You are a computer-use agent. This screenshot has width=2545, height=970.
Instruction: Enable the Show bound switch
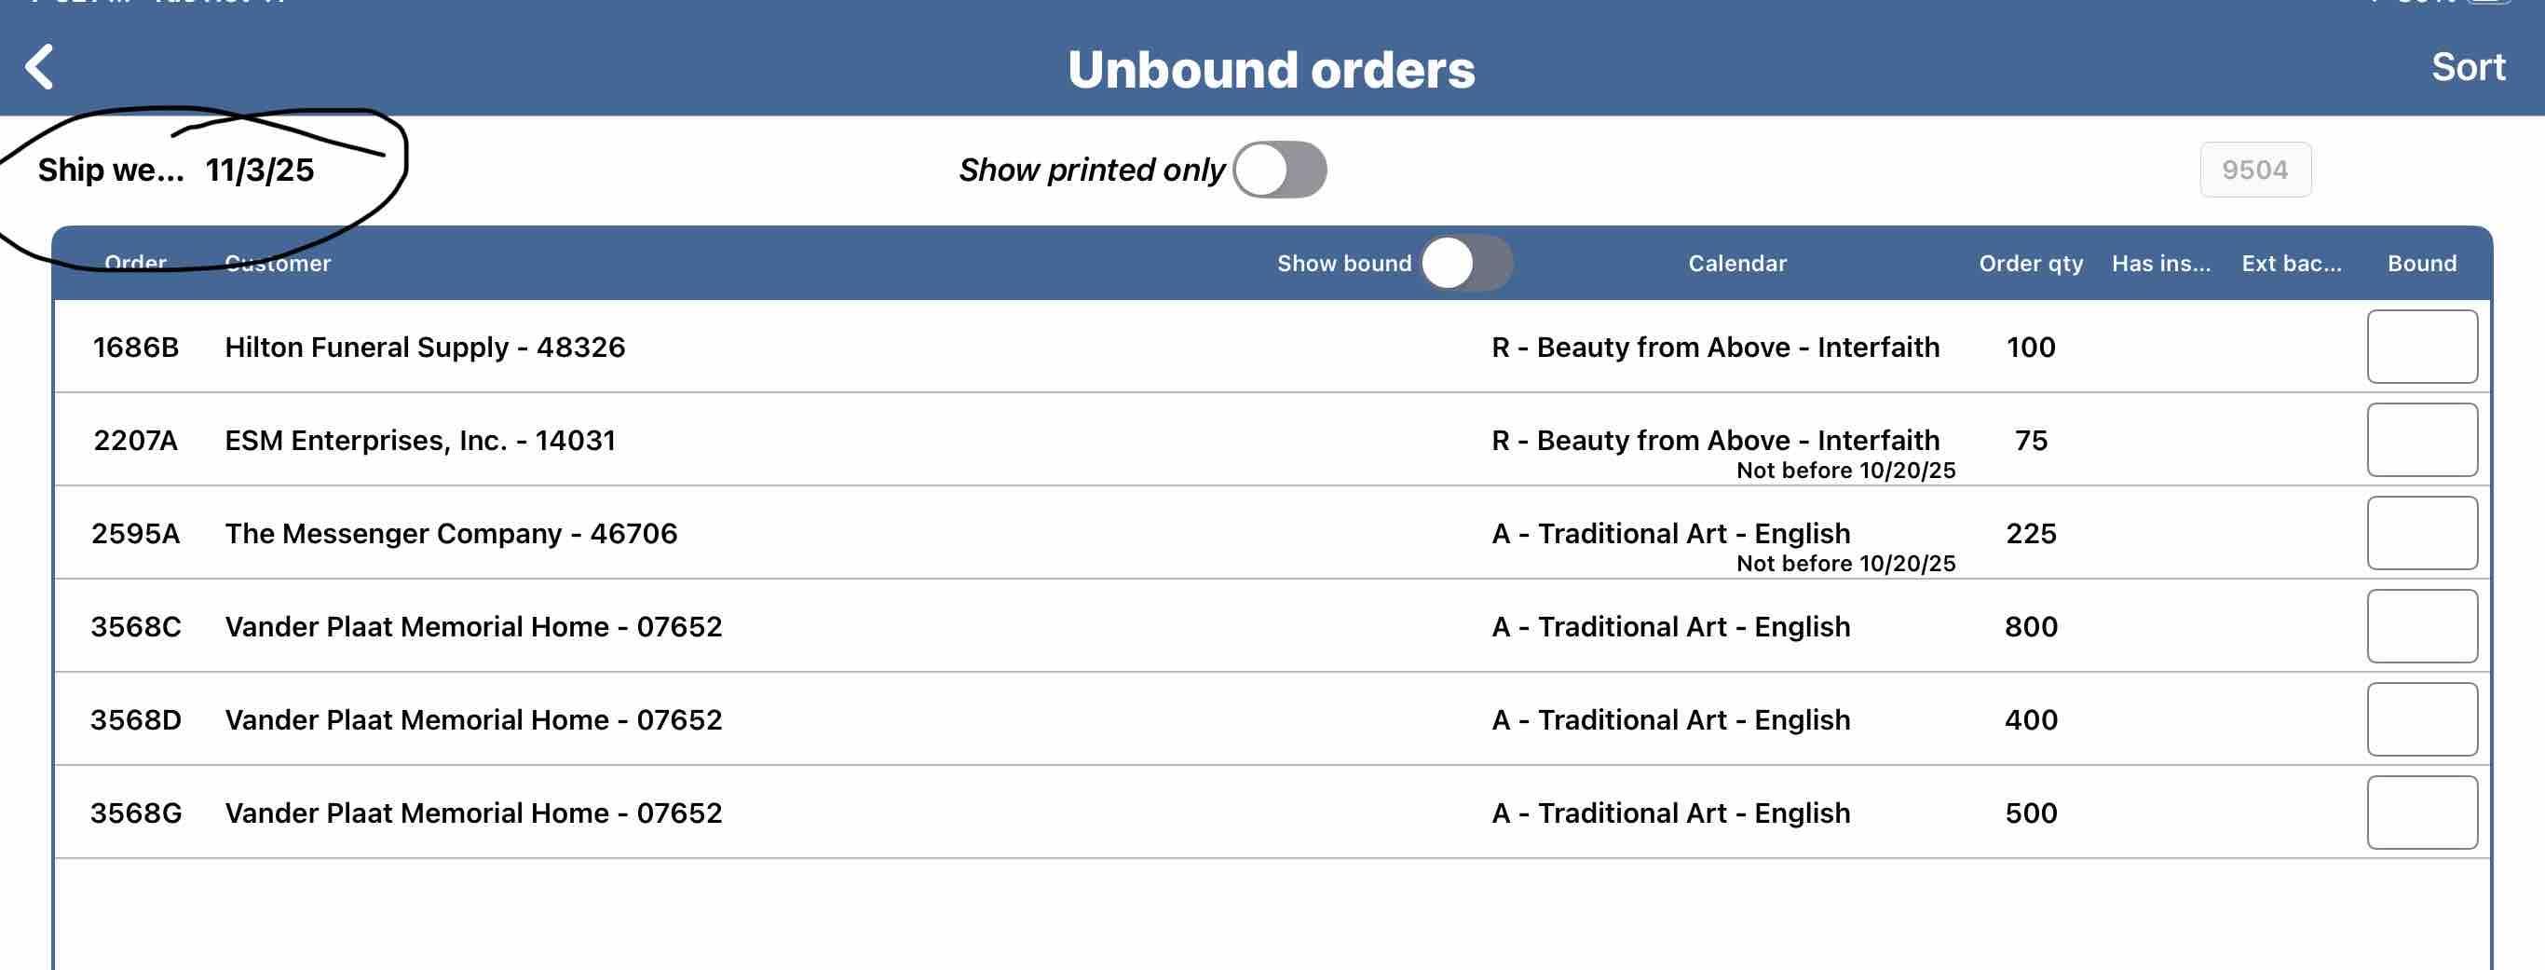click(x=1466, y=264)
